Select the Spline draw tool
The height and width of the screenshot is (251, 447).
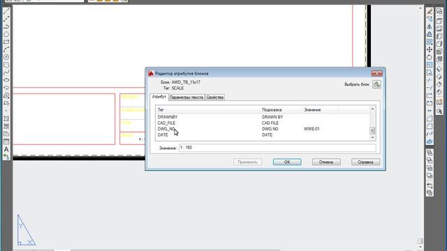[x=6, y=73]
